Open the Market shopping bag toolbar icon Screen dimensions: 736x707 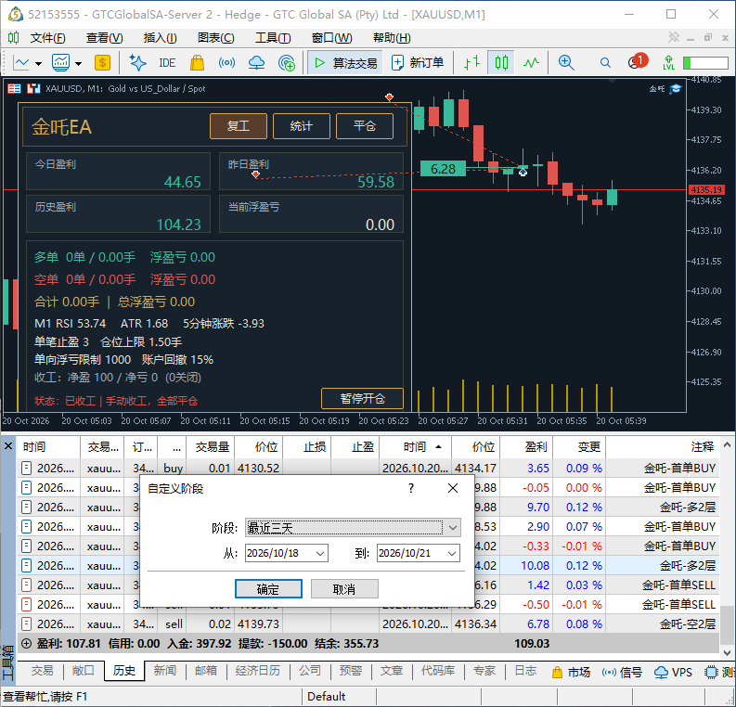[x=197, y=62]
